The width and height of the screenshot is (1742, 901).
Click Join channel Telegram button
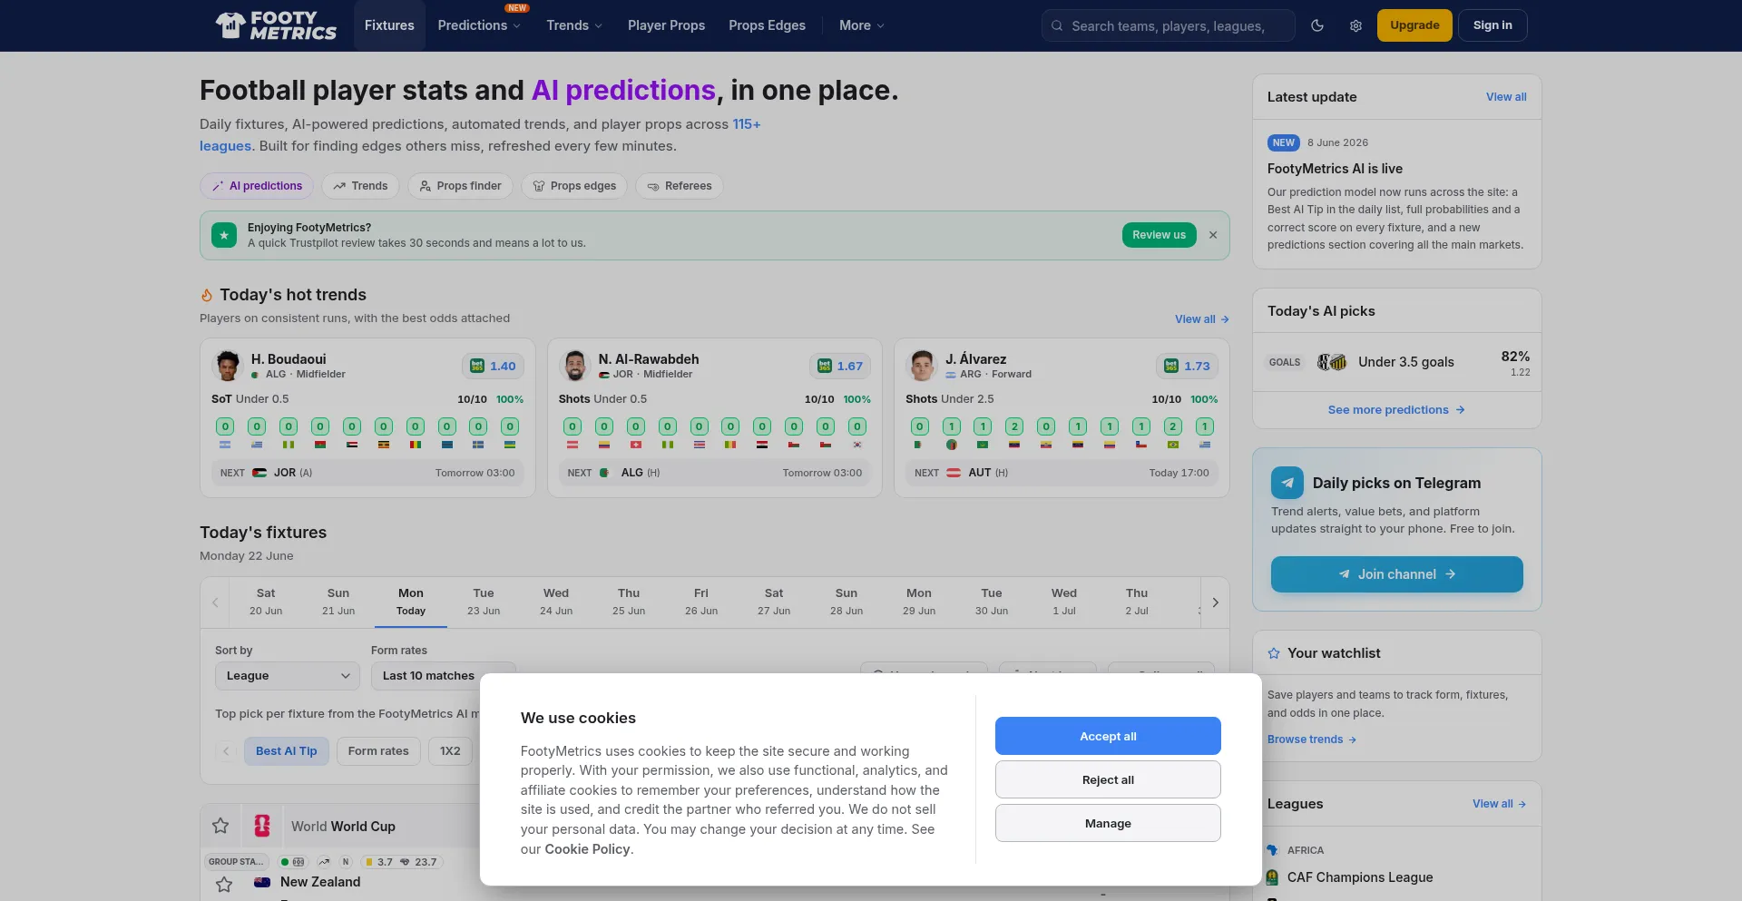(x=1397, y=574)
